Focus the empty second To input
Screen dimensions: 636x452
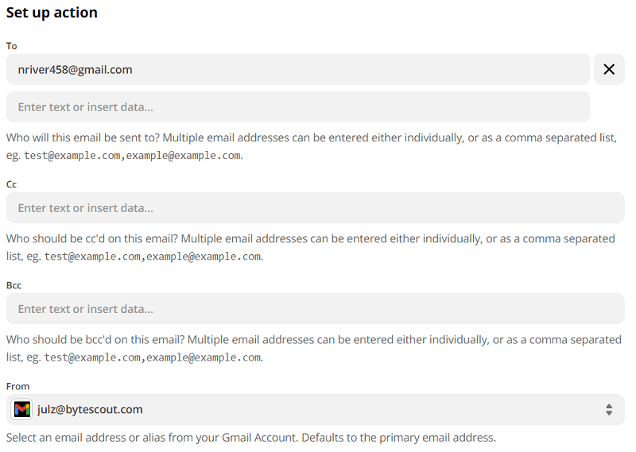tap(298, 106)
